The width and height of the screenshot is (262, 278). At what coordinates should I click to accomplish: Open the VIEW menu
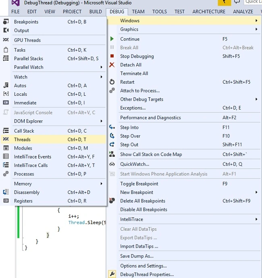50,12
